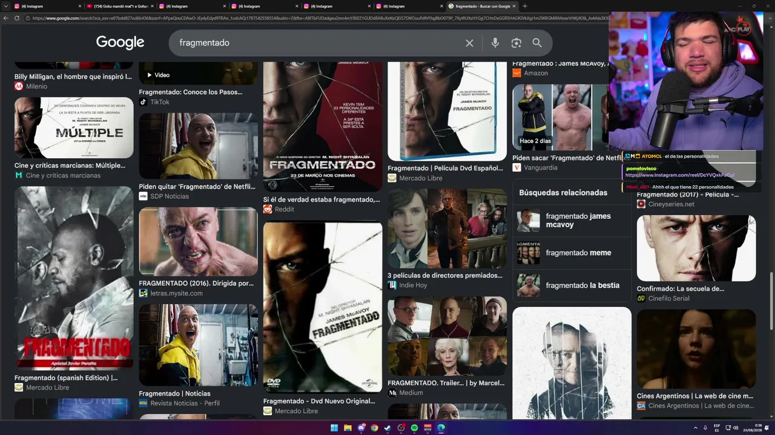Image resolution: width=775 pixels, height=435 pixels.
Task: Open Steam from the taskbar
Action: pyautogui.click(x=387, y=428)
